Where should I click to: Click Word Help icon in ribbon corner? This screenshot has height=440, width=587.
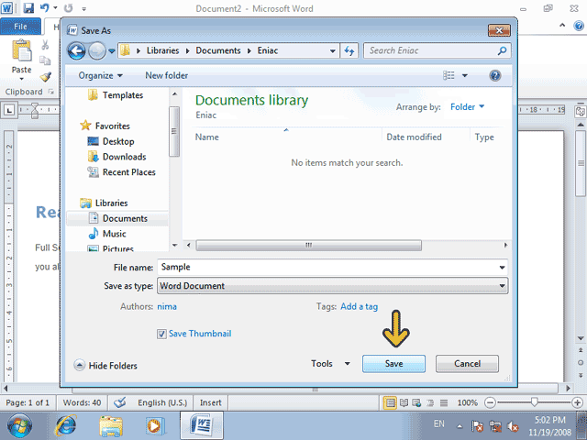tap(579, 26)
